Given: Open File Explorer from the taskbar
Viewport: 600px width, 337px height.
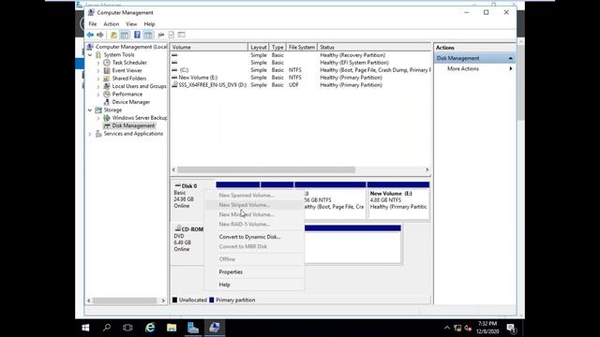Looking at the screenshot, I should (172, 328).
